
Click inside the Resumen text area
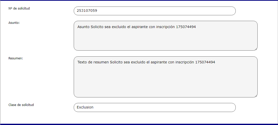[x=165, y=80]
